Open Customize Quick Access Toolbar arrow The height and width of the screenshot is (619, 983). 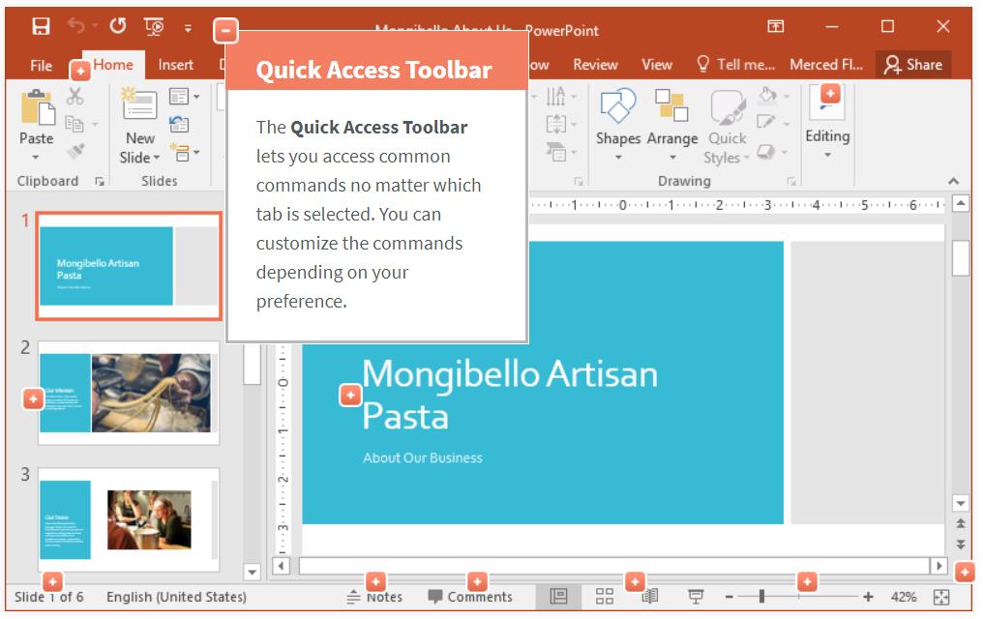(x=188, y=28)
